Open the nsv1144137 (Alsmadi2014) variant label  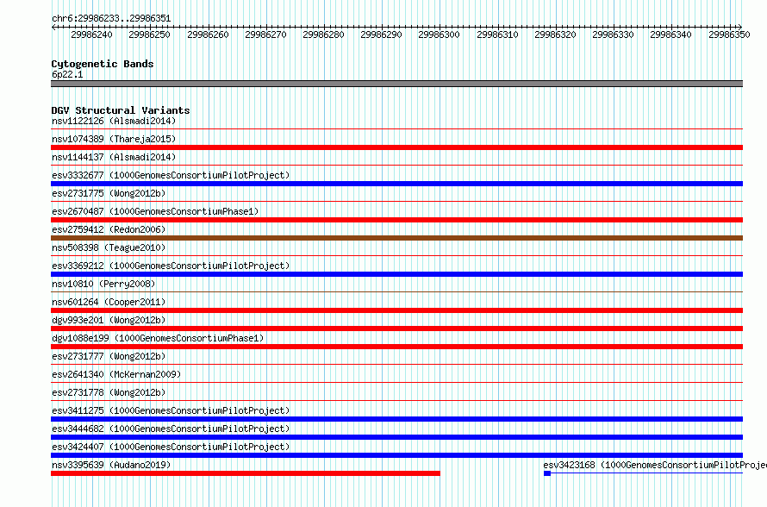[x=114, y=157]
